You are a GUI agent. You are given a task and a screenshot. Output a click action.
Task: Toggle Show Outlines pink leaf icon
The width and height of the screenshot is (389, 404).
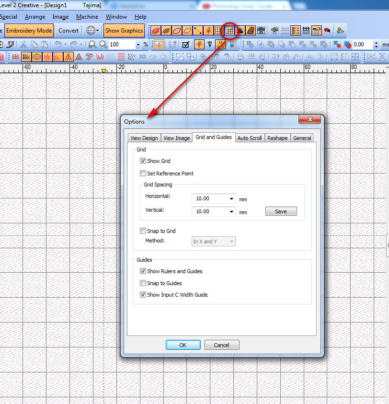coord(177,31)
